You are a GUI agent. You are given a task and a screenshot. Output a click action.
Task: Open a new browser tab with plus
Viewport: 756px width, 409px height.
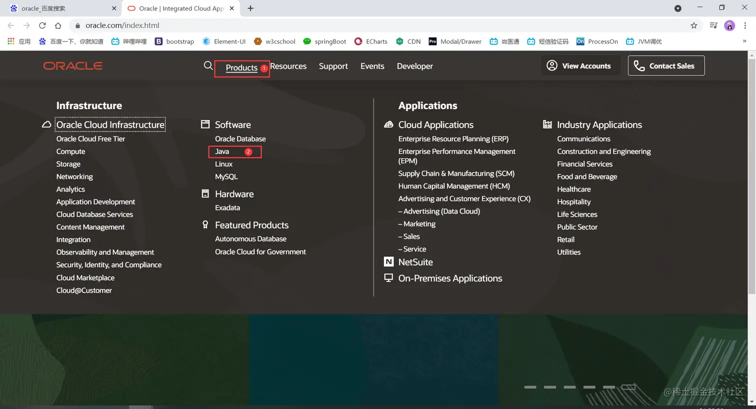click(x=250, y=8)
